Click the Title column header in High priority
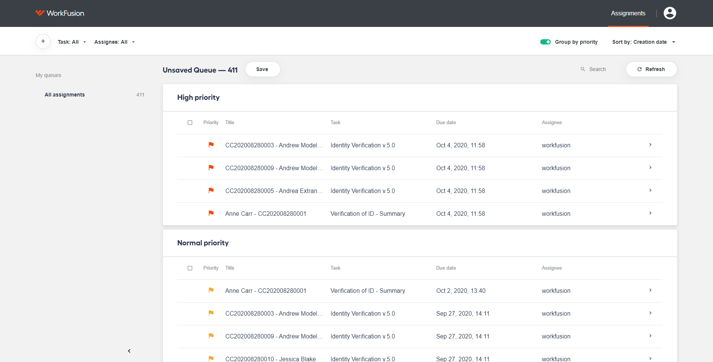 click(230, 123)
